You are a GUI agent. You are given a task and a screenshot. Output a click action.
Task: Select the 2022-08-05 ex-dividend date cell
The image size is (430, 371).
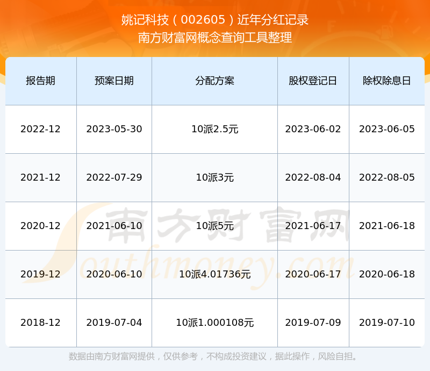pos(386,177)
